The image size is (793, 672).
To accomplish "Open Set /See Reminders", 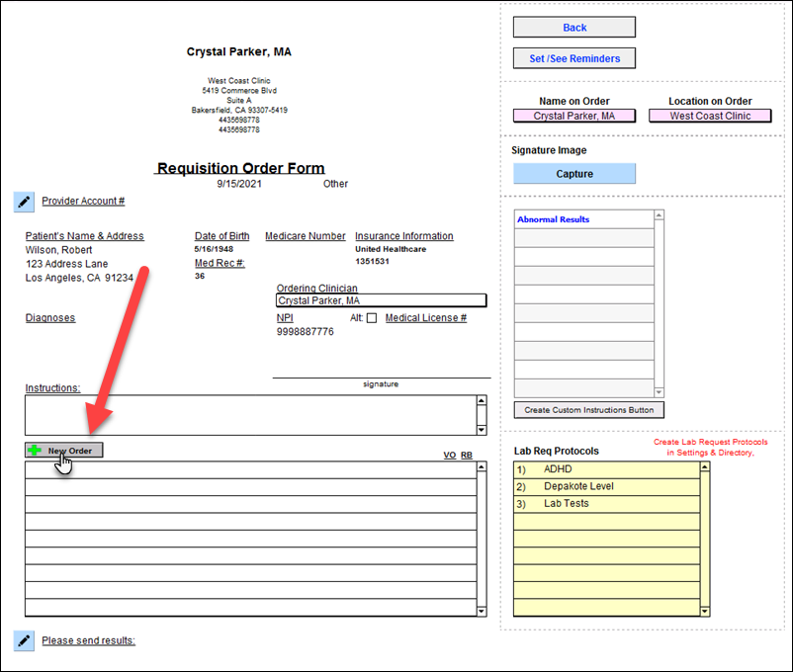I will click(574, 58).
